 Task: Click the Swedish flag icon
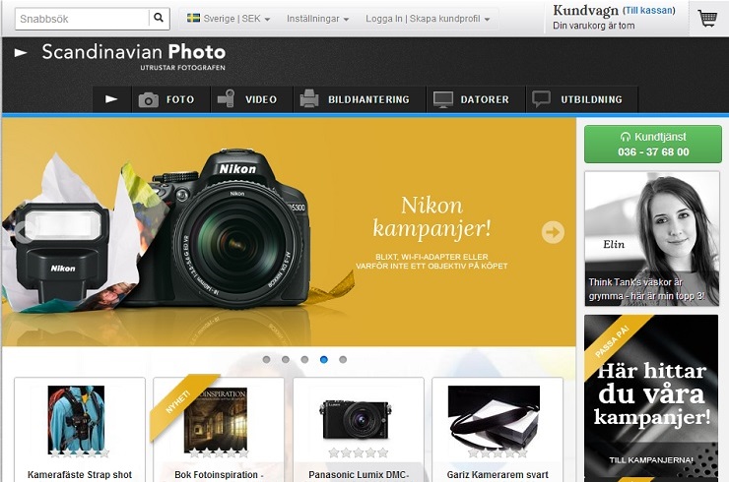click(x=193, y=18)
